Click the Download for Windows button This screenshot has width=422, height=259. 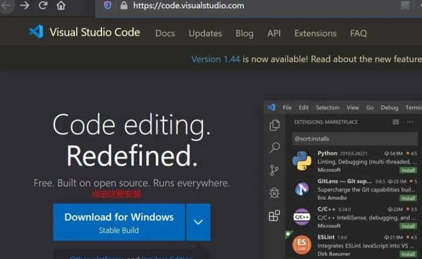tap(119, 222)
